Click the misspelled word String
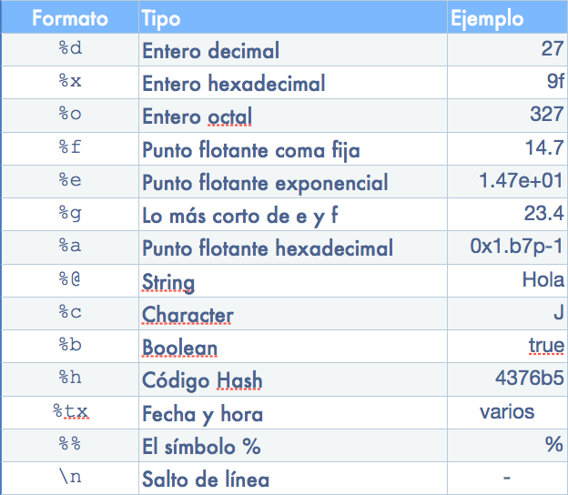This screenshot has width=568, height=495. [168, 282]
